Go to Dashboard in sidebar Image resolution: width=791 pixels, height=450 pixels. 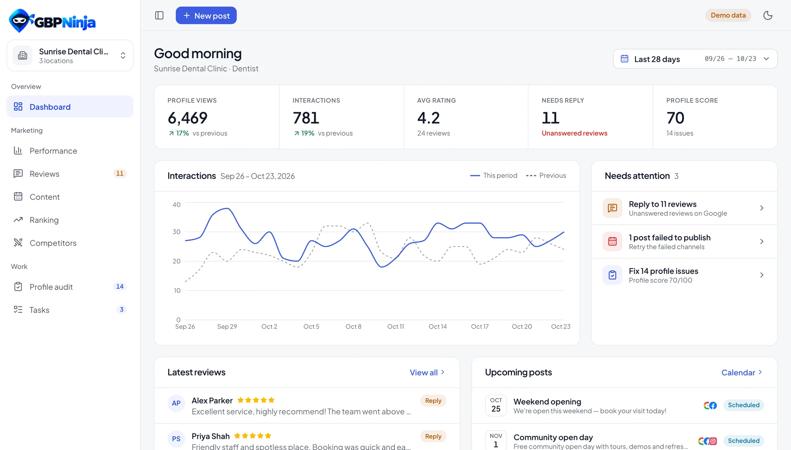point(70,107)
